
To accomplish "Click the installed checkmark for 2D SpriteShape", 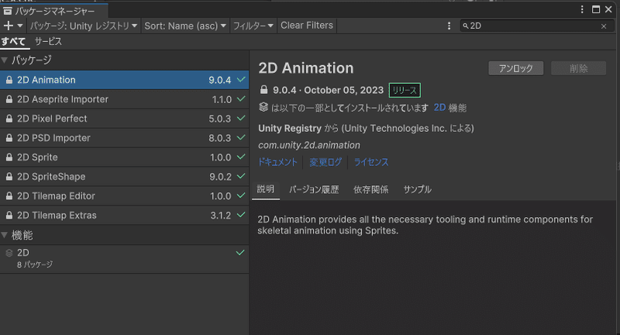I will coord(241,176).
